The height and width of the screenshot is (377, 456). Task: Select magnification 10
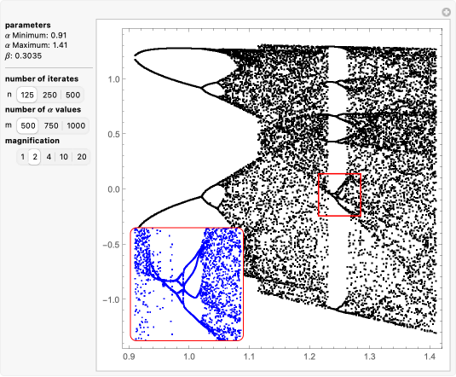click(64, 157)
